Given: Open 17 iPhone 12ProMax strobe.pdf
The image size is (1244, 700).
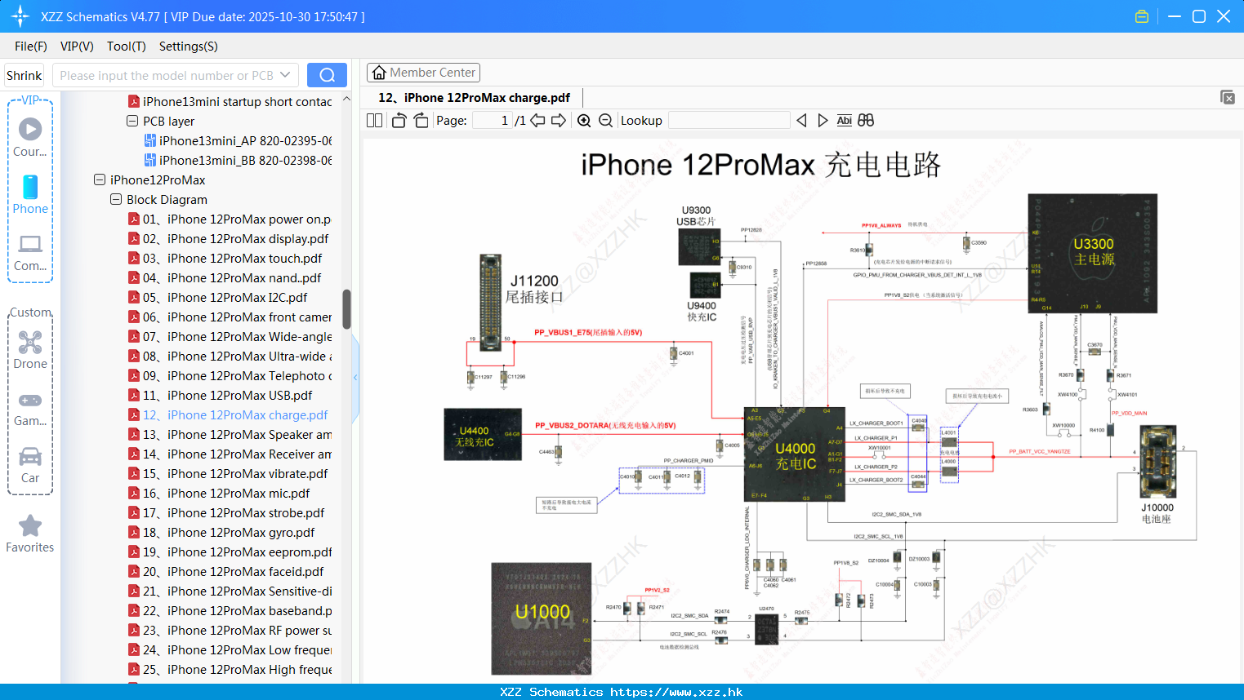Looking at the screenshot, I should (x=226, y=512).
